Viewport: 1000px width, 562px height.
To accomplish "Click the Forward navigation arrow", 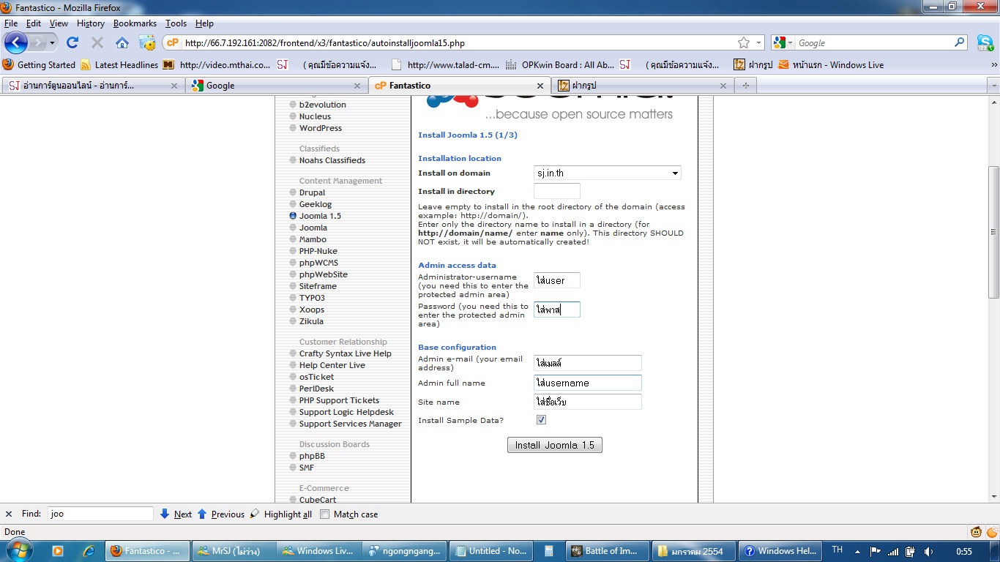I will 37,42.
